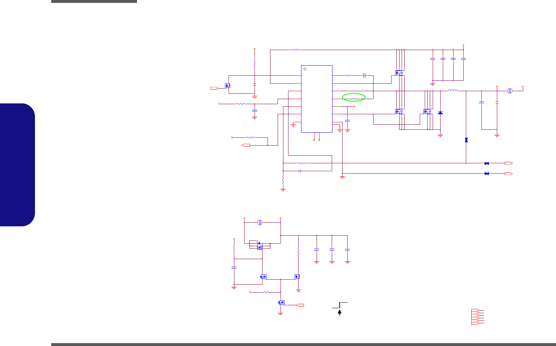Select the bottom MOSFET driven by the red port
Image resolution: width=556 pixels, height=346 pixels.
click(x=281, y=302)
